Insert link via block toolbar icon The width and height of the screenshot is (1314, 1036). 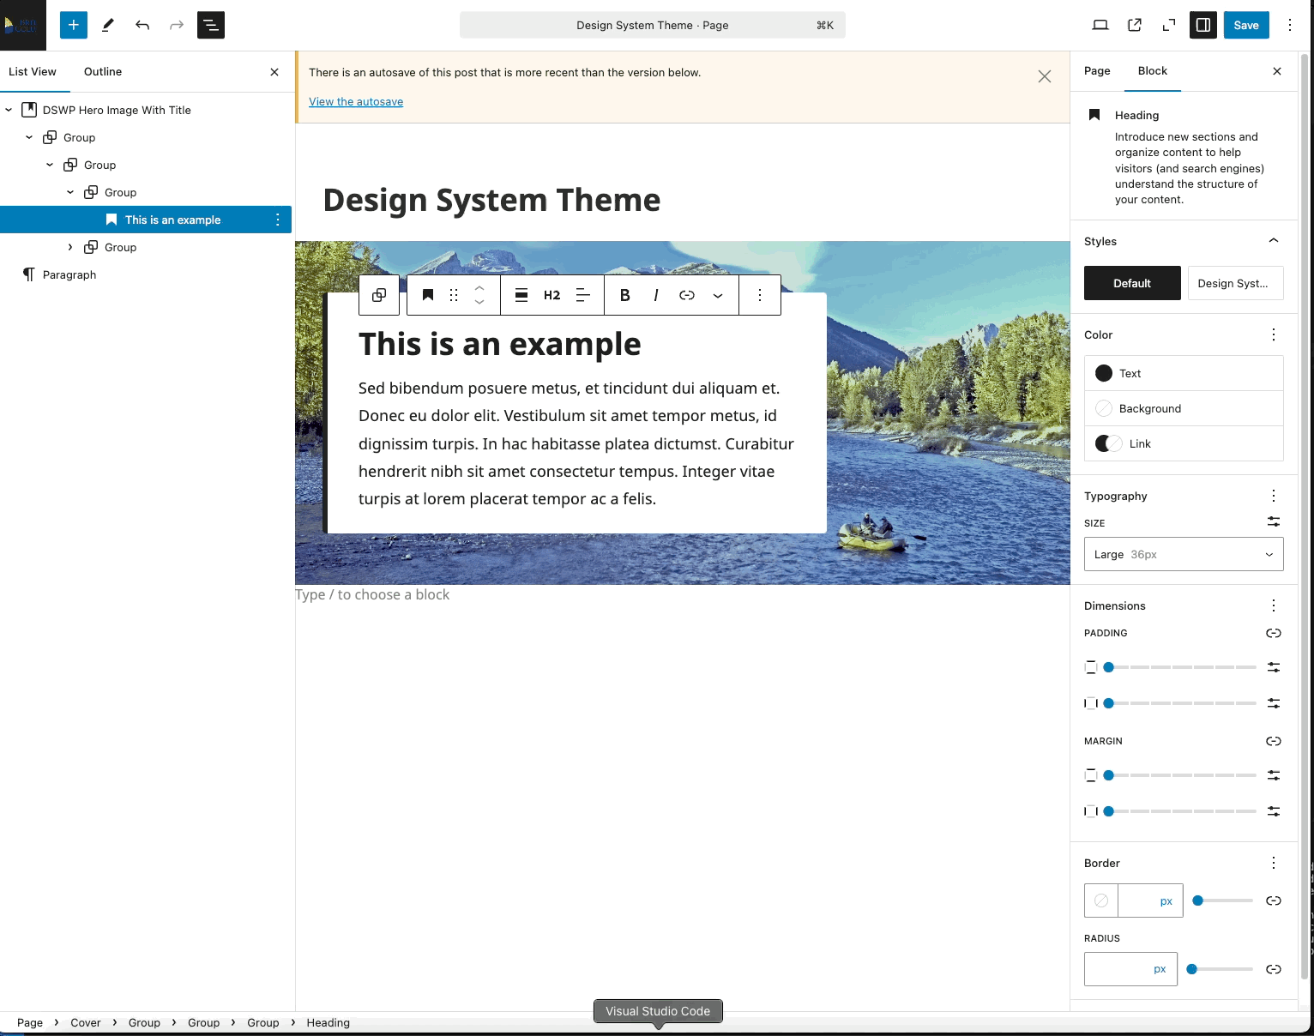(x=687, y=295)
